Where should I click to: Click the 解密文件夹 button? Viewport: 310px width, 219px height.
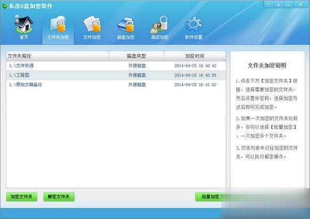[59, 197]
